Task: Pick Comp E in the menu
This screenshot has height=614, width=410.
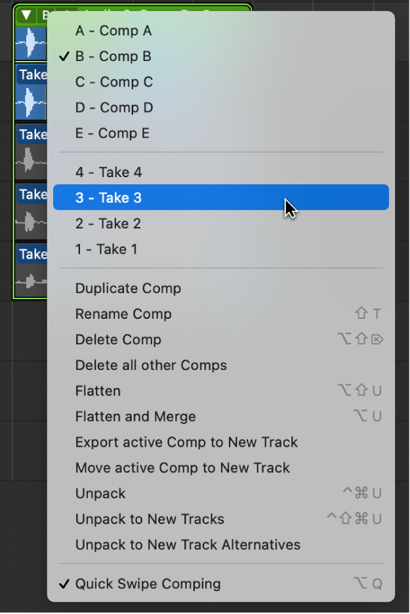Action: [x=112, y=133]
